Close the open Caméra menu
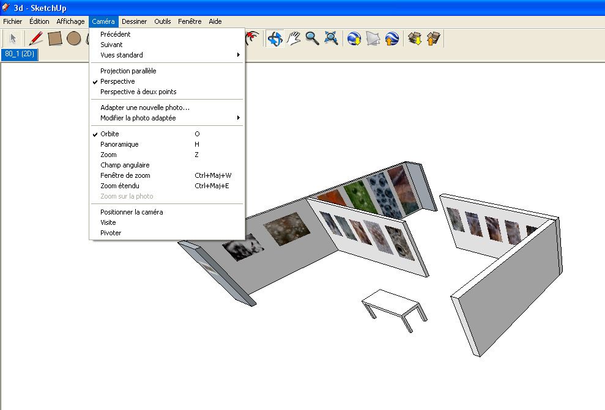 coord(103,21)
